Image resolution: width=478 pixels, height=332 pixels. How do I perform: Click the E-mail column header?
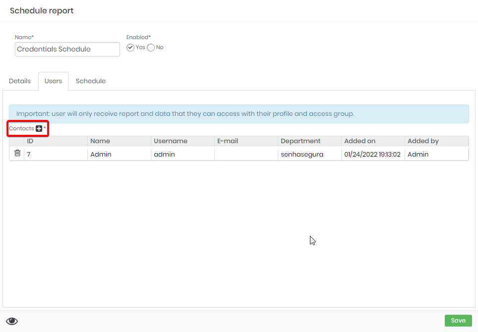click(246, 141)
